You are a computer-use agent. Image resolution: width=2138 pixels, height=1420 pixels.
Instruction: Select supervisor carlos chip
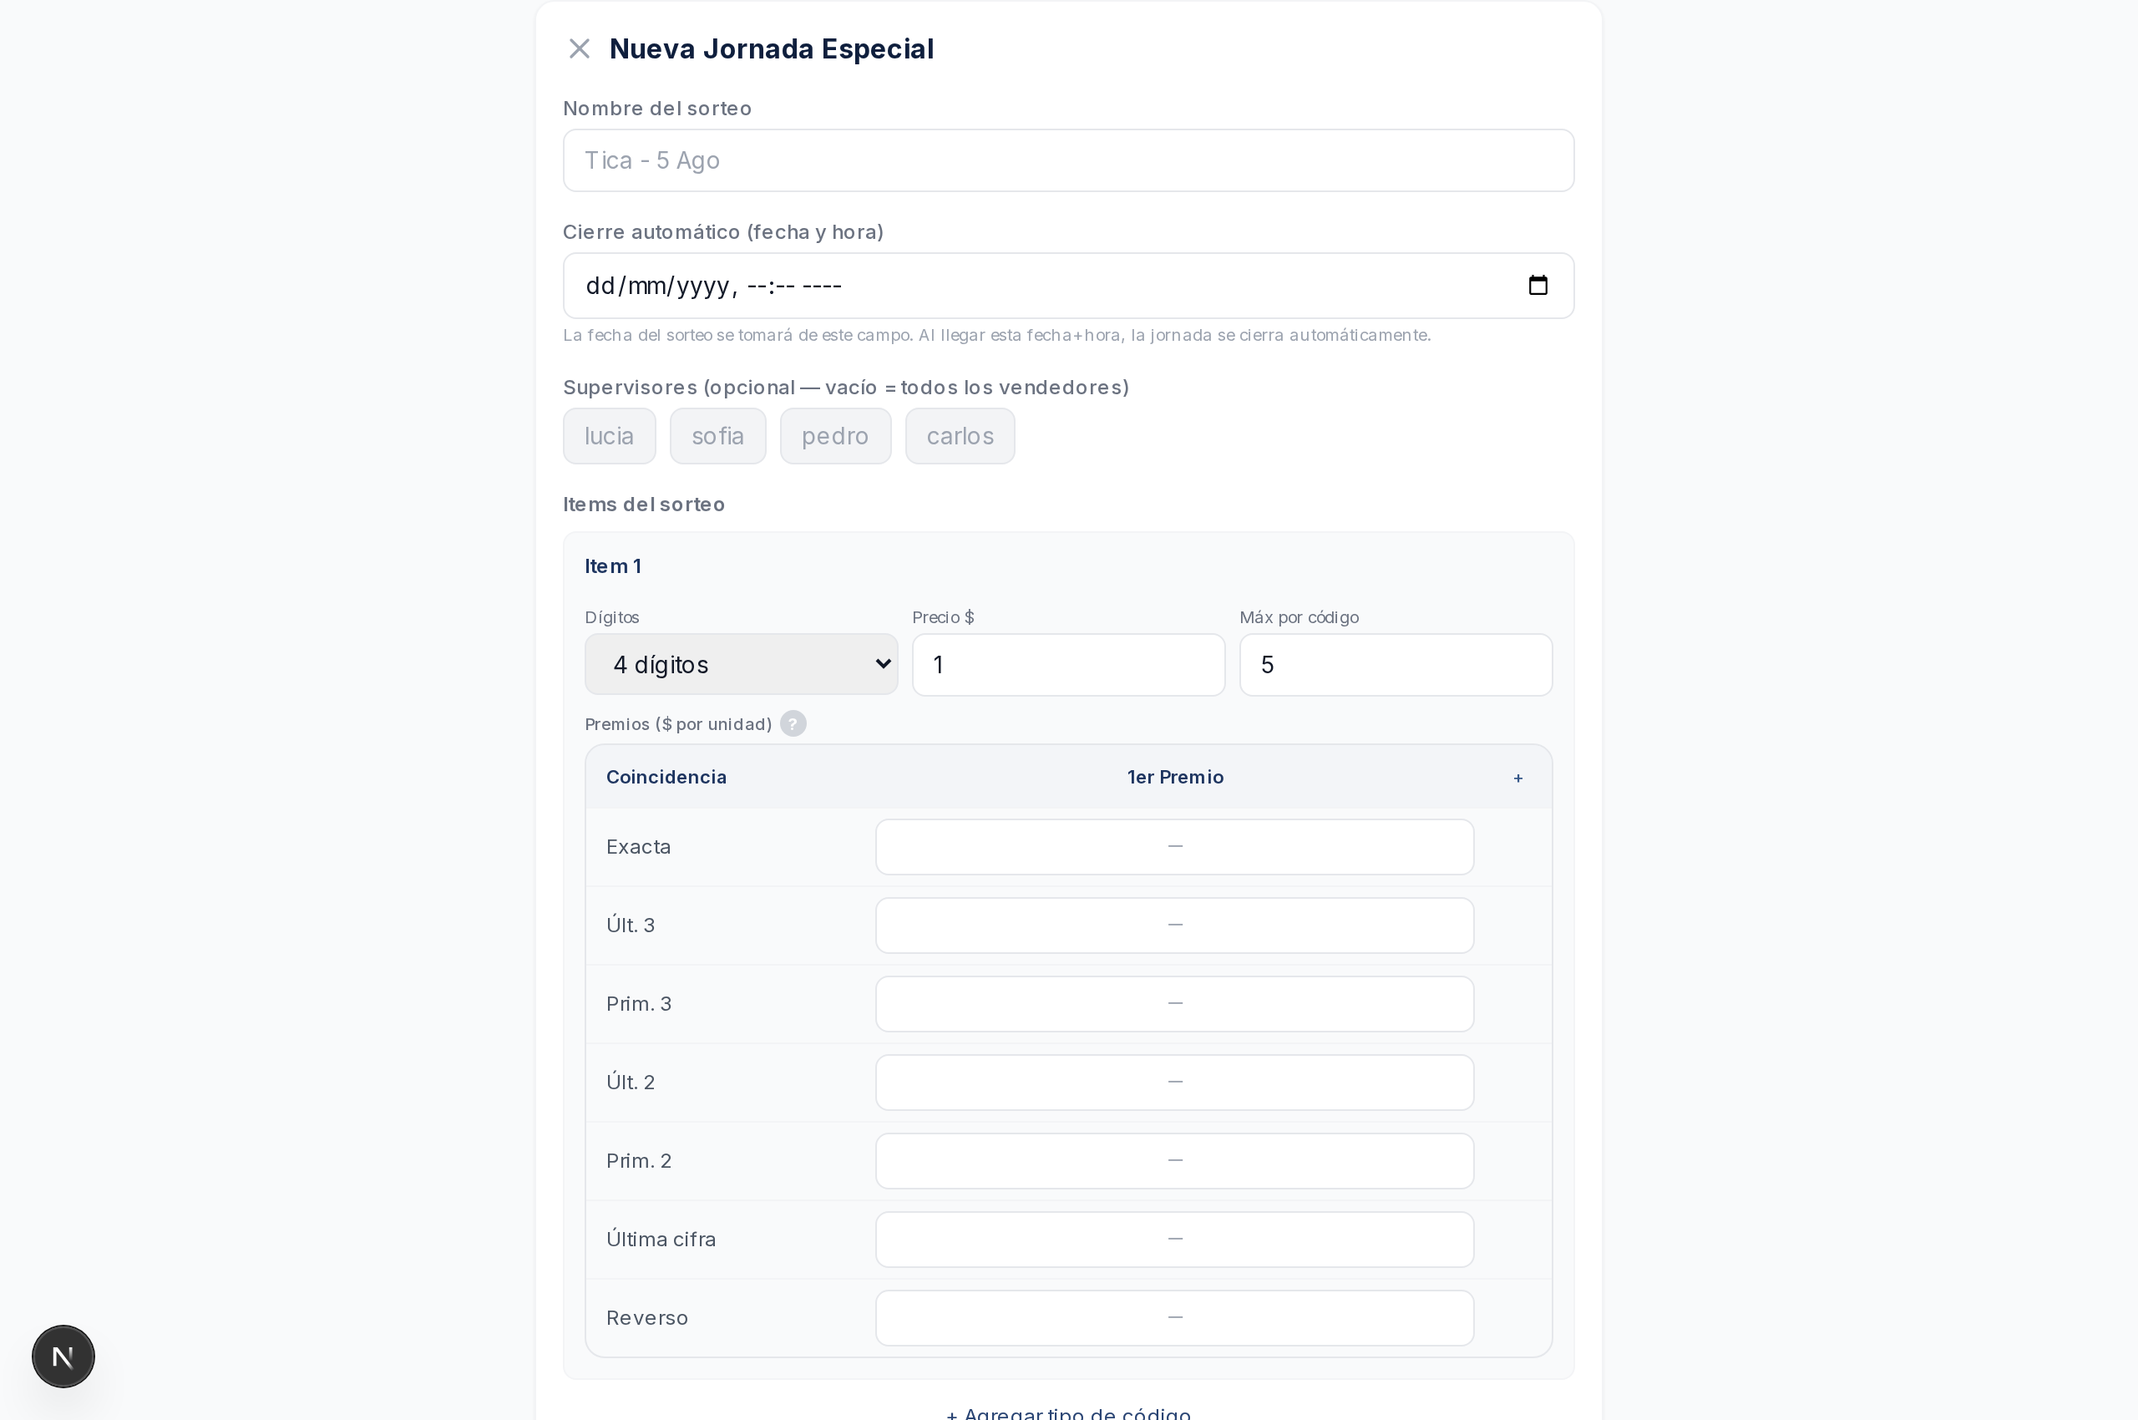point(960,435)
